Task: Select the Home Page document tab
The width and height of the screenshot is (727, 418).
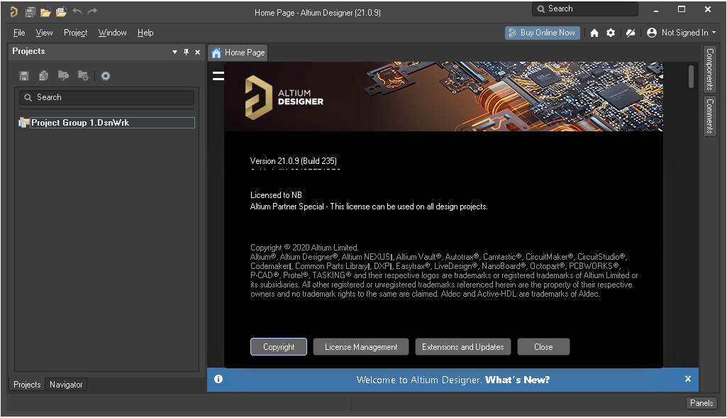Action: coord(238,53)
